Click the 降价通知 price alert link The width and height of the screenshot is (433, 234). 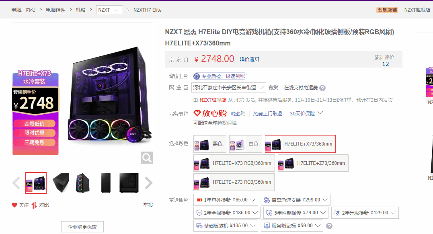click(249, 60)
